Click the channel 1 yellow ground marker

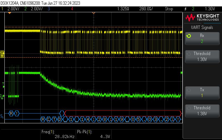pyautogui.click(x=2, y=54)
